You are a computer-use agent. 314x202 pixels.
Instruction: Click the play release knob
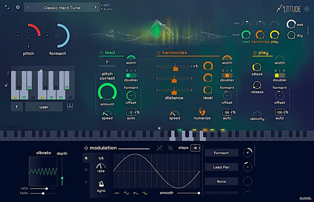click(257, 85)
